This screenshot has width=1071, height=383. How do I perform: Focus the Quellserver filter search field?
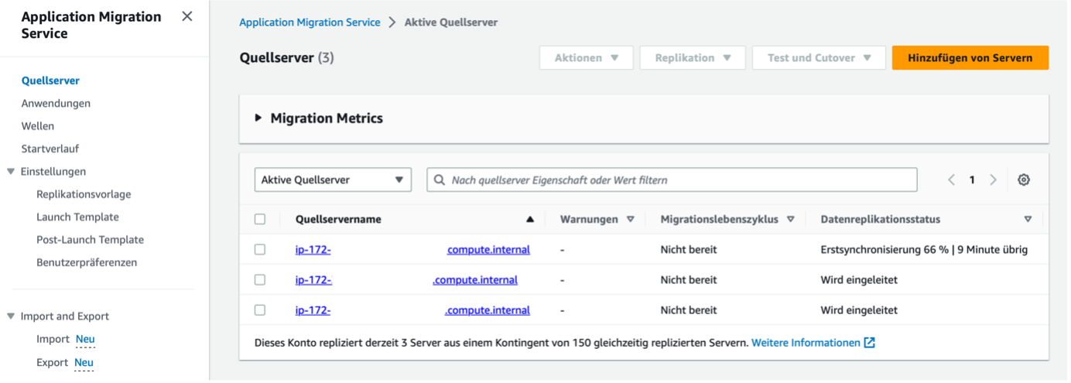tap(672, 180)
